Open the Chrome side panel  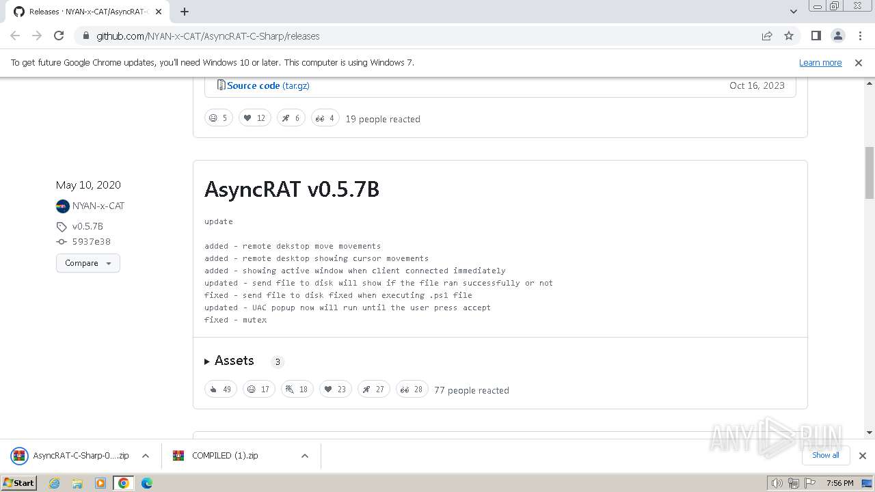816,36
